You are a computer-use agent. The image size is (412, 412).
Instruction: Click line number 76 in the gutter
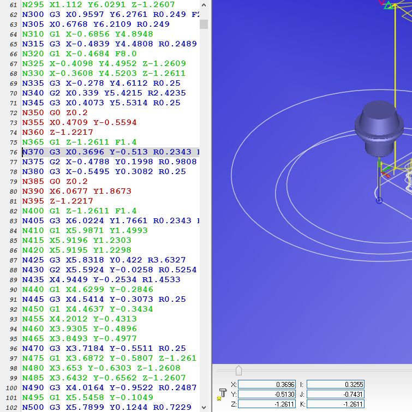(14, 152)
